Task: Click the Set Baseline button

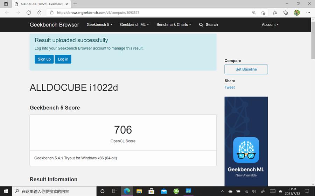Action: (x=246, y=69)
